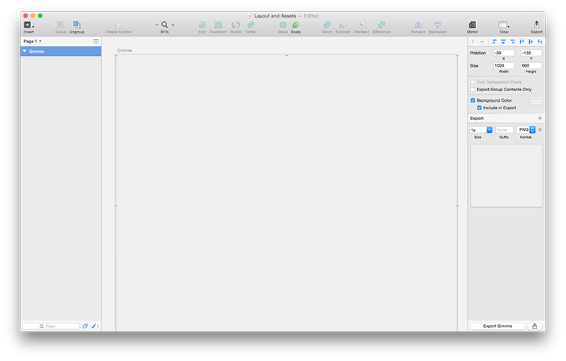
Task: Zoom out with the minus button
Action: (156, 25)
